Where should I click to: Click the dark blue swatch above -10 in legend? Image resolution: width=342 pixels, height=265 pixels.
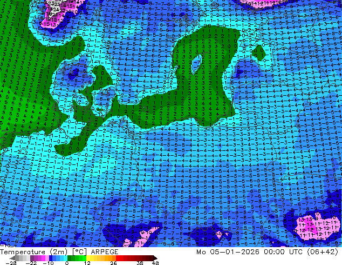point(51,258)
